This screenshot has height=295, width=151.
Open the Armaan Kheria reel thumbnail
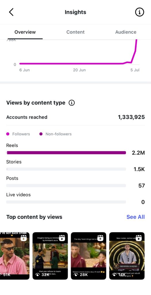point(127,256)
